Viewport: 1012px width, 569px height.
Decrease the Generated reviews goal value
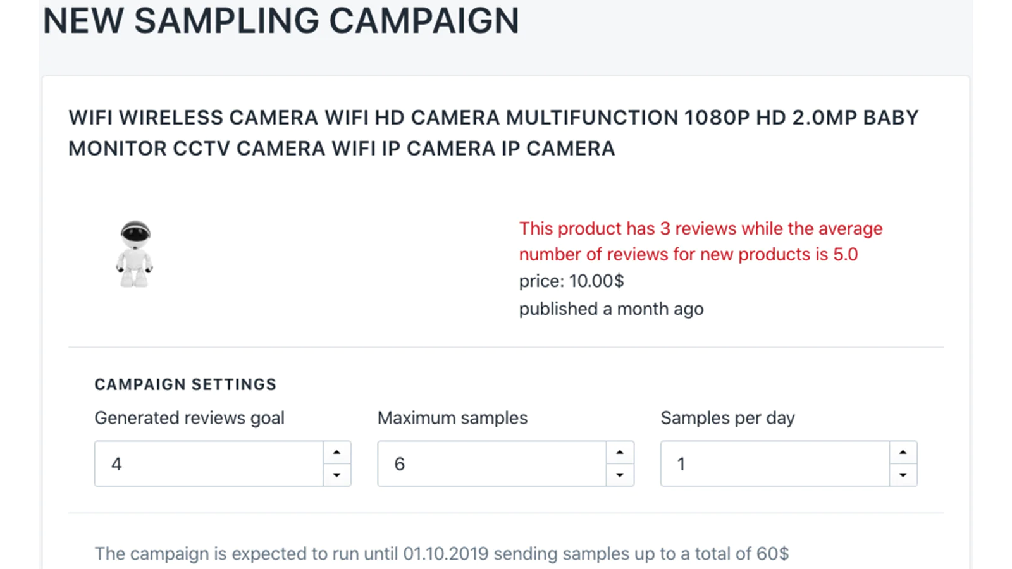coord(336,475)
